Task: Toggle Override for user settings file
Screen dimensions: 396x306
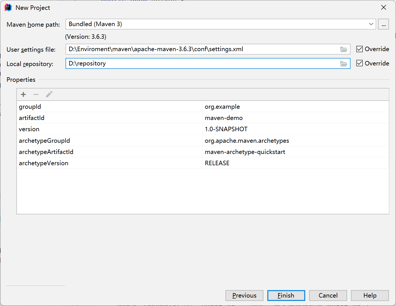Action: (359, 49)
